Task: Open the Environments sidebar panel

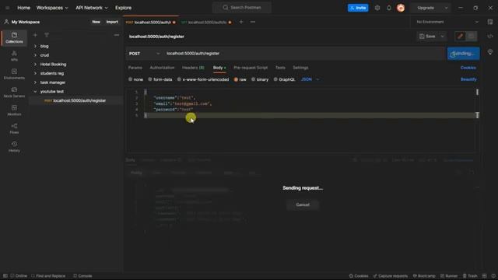Action: [x=14, y=74]
